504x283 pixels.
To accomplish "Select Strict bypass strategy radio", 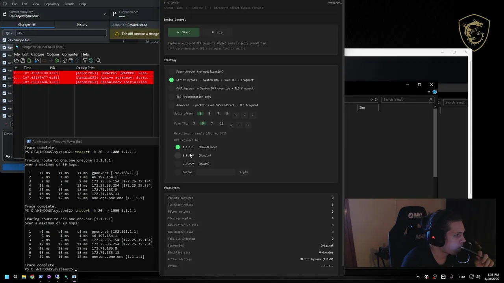I will (171, 80).
